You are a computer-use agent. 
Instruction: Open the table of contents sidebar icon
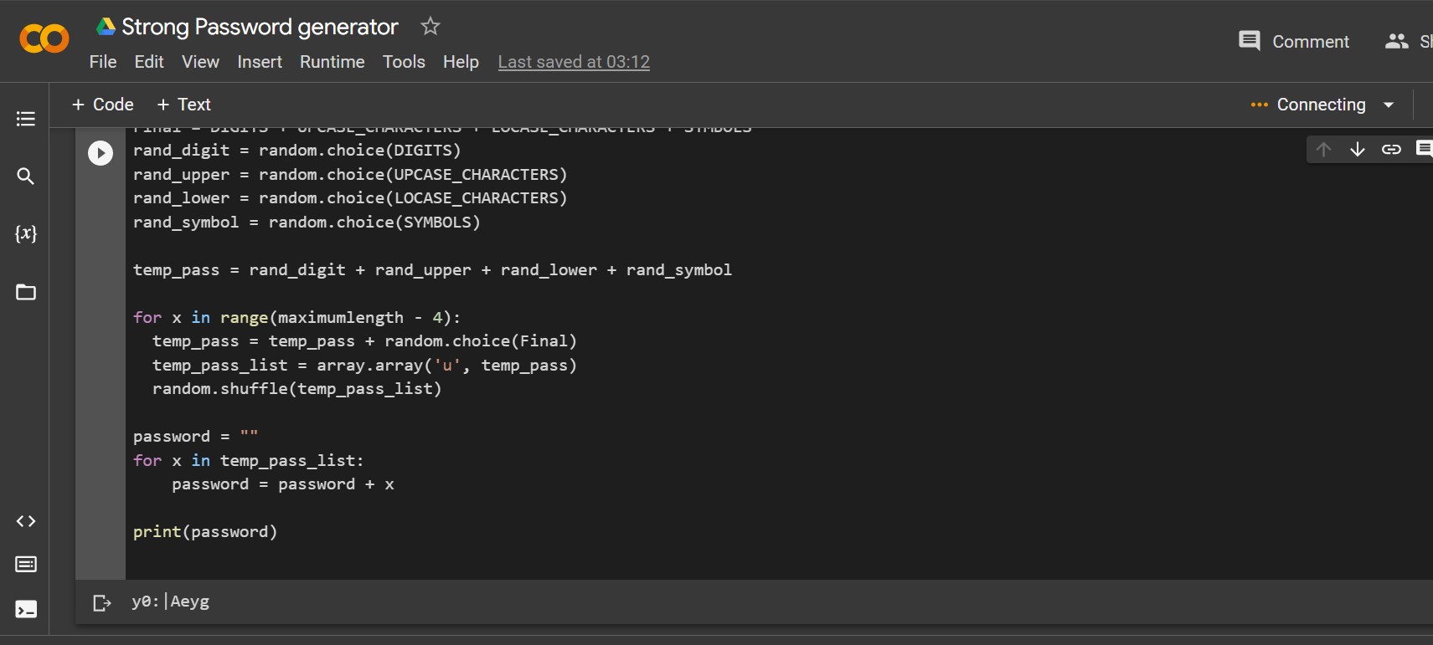26,119
